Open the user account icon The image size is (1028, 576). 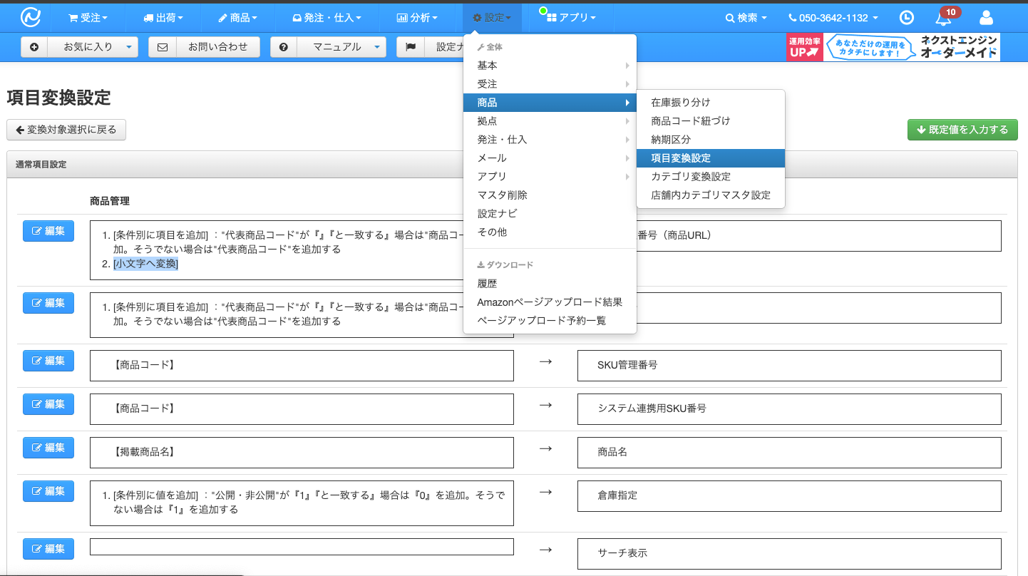[x=986, y=17]
